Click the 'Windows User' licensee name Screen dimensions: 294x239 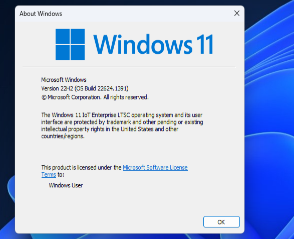tap(66, 185)
